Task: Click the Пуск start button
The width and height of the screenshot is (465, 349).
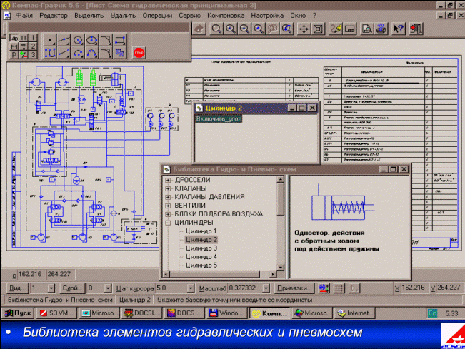Action: pyautogui.click(x=19, y=313)
